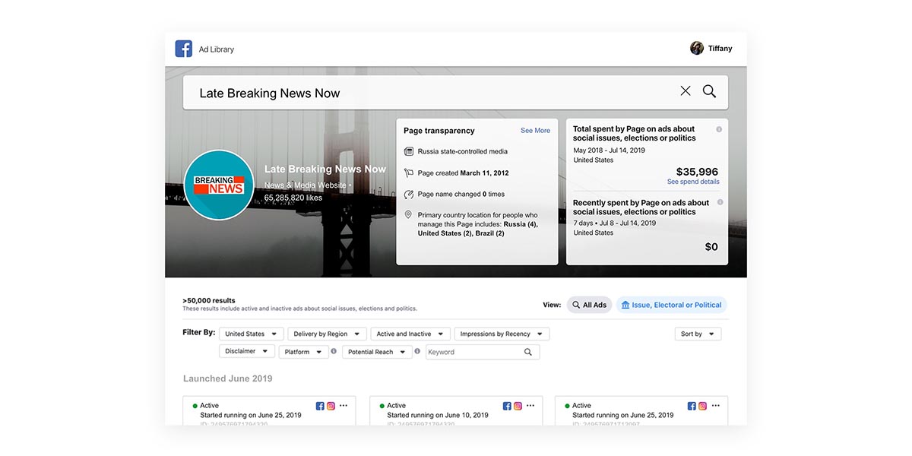Click the page name changed icon
Viewport: 912px width, 456px height.
pos(409,194)
